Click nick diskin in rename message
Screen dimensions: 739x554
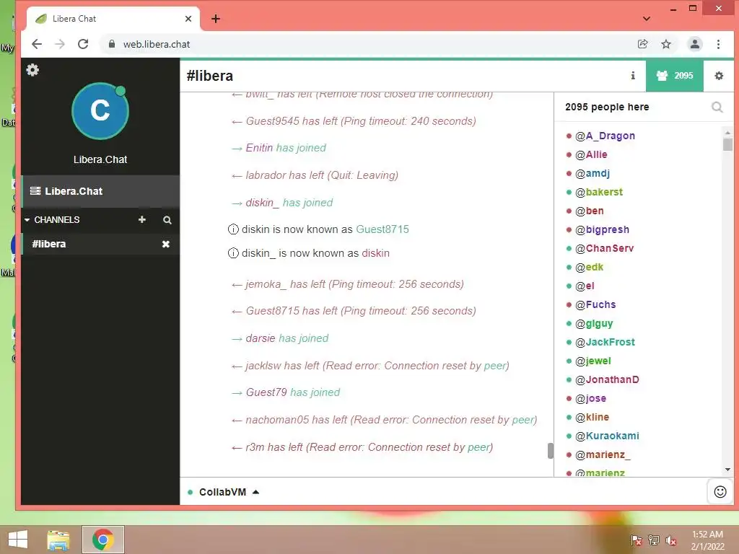click(x=375, y=253)
